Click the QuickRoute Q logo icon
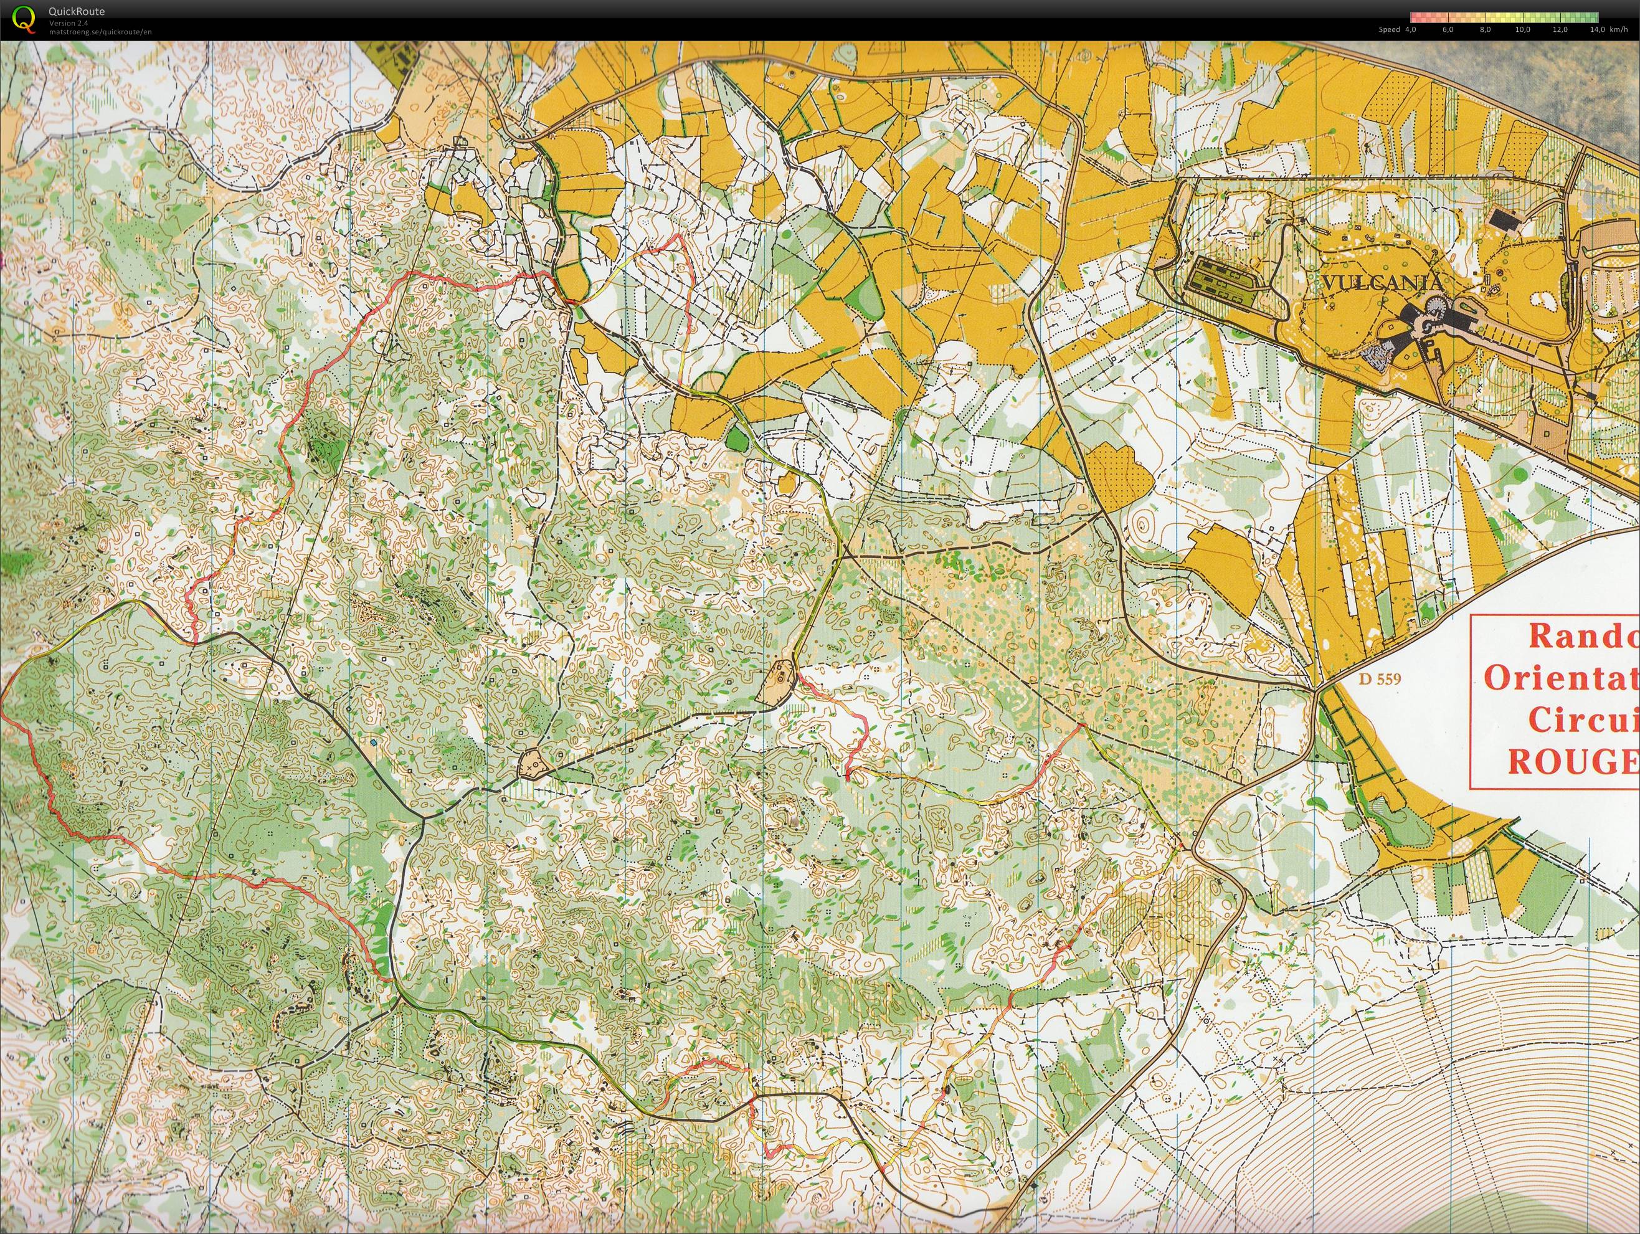The height and width of the screenshot is (1234, 1640). pyautogui.click(x=24, y=18)
